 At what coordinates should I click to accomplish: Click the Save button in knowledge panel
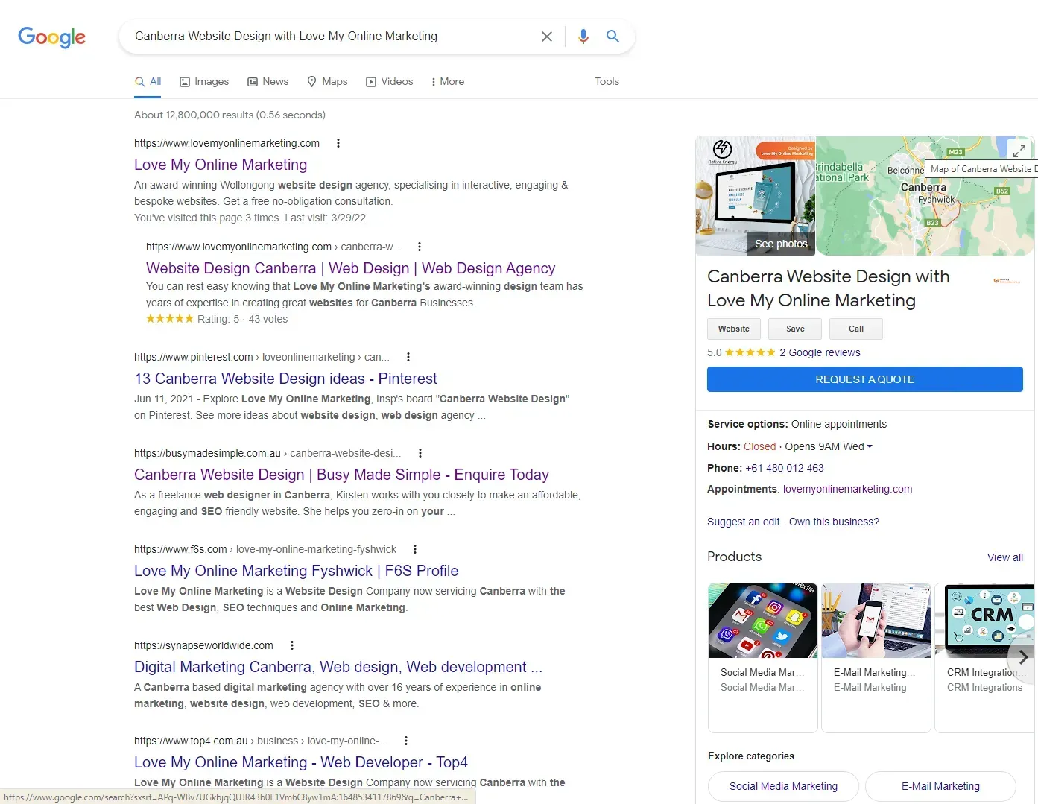coord(795,329)
